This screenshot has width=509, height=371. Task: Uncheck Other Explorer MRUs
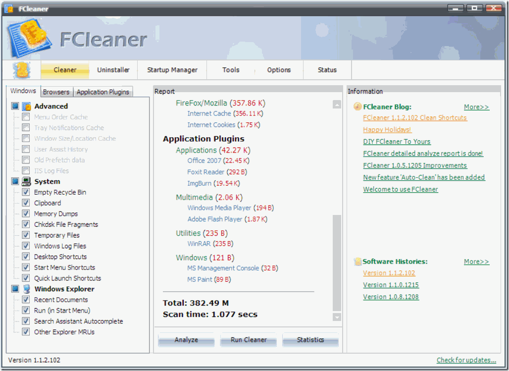click(x=26, y=331)
